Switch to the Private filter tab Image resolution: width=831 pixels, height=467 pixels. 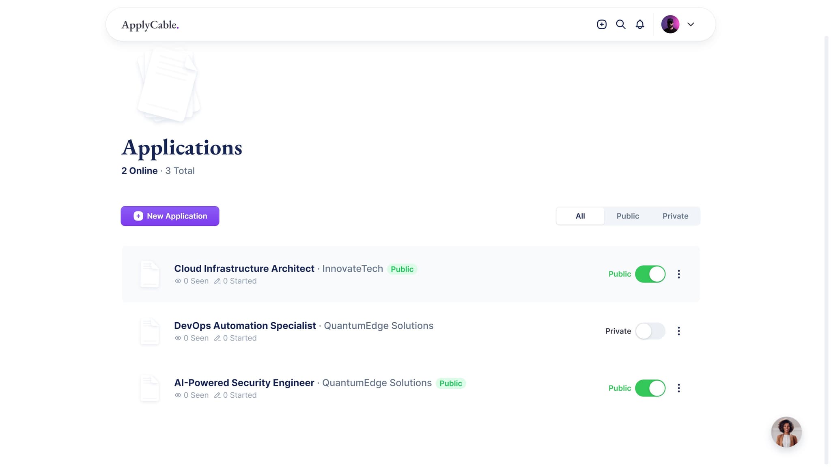(675, 216)
